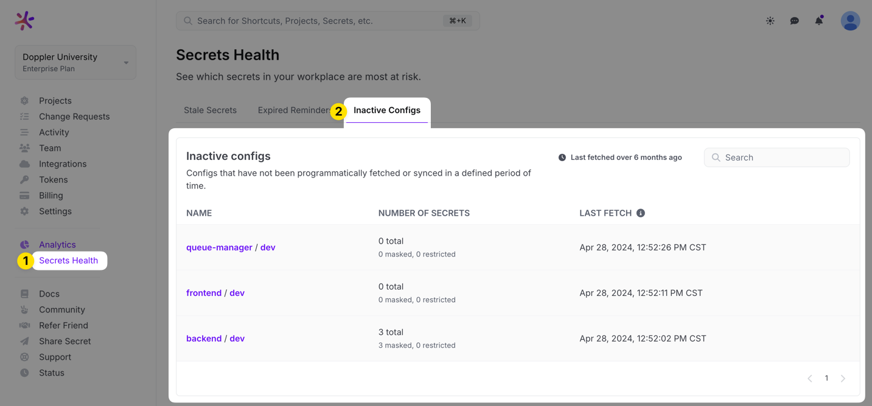The height and width of the screenshot is (406, 872).
Task: Open the dev config of backend
Action: (x=237, y=339)
